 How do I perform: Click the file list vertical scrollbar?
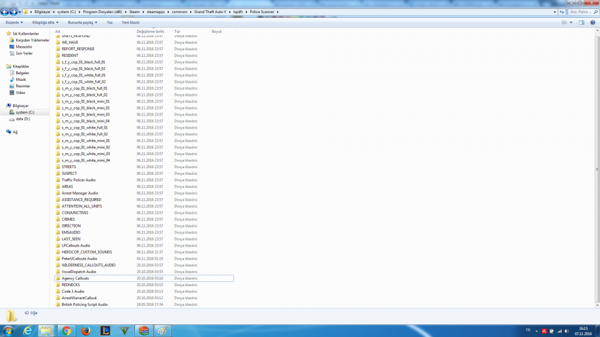[597, 168]
